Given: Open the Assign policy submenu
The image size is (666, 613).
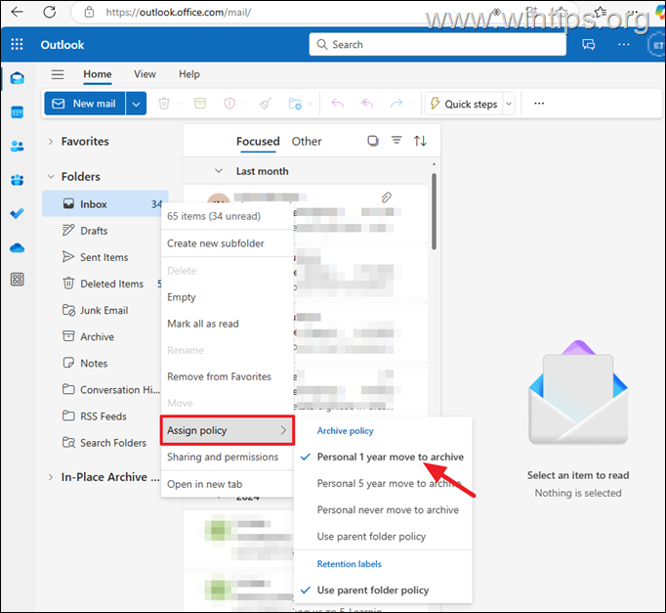Looking at the screenshot, I should pyautogui.click(x=228, y=430).
